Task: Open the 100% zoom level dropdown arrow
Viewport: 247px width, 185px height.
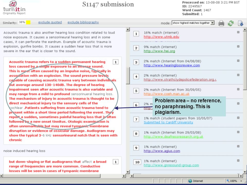Action: (x=241, y=181)
